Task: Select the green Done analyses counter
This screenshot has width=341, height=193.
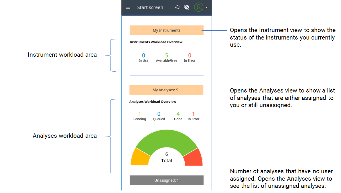Action: pyautogui.click(x=178, y=116)
